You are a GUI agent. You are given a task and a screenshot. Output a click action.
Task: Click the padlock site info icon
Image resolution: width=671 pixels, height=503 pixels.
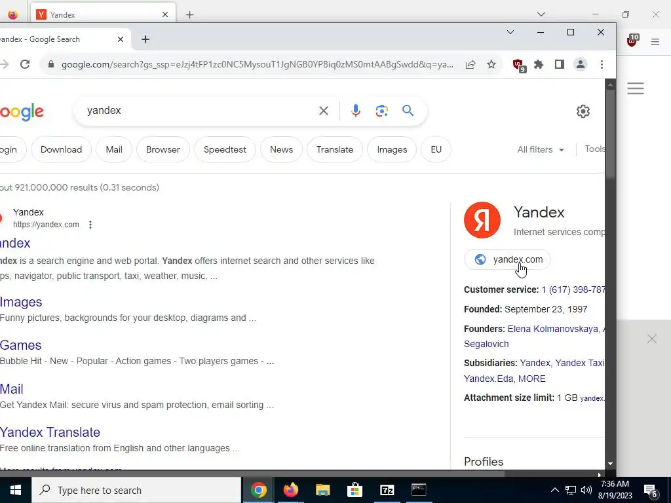coord(51,64)
